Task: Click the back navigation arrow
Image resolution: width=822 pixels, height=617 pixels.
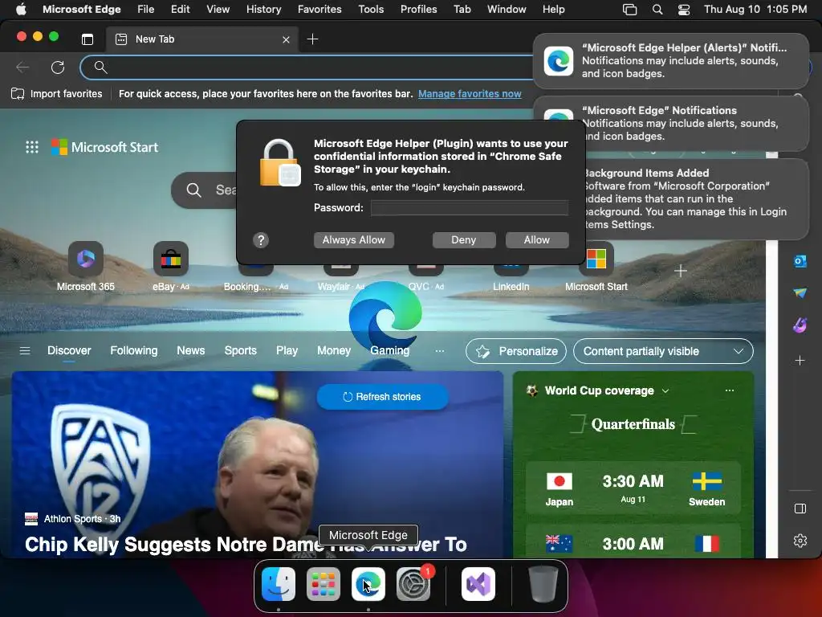Action: point(22,67)
